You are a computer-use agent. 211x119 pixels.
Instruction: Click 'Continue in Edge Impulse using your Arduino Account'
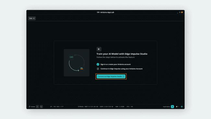[121, 69]
